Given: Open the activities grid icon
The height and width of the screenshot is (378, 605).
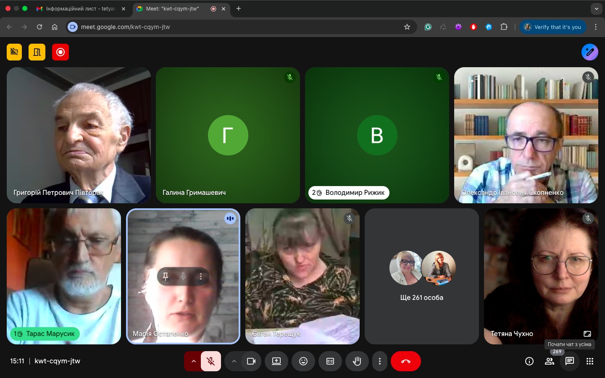Looking at the screenshot, I should coord(590,361).
